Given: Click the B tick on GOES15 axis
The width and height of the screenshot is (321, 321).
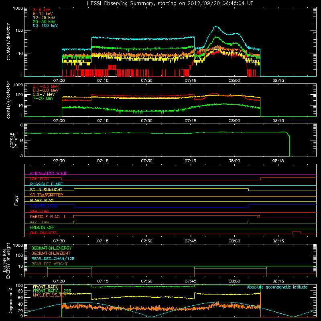Looking at the screenshot, I should 22,140.
